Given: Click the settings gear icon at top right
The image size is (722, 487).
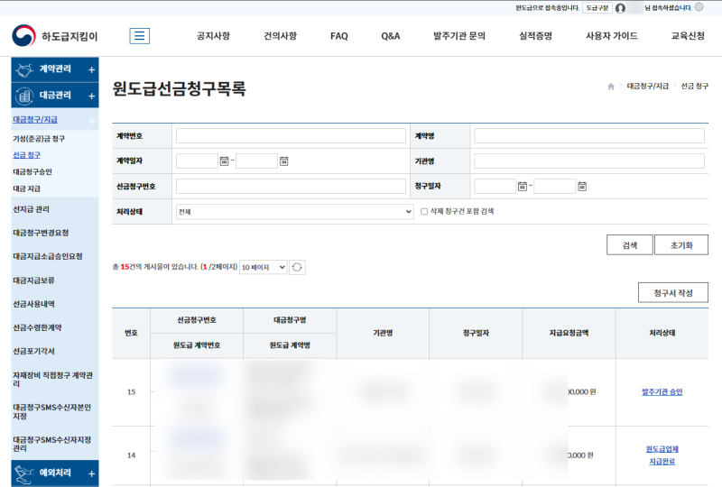Looking at the screenshot, I should pos(699,7).
